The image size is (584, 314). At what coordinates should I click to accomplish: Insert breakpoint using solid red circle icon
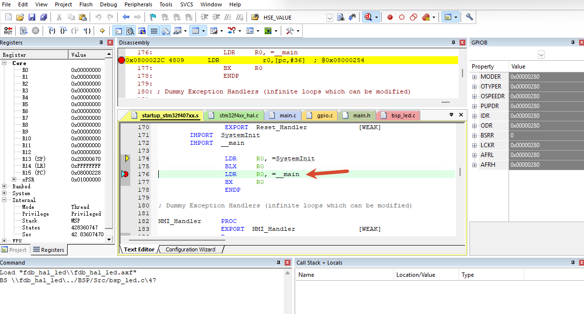(390, 17)
